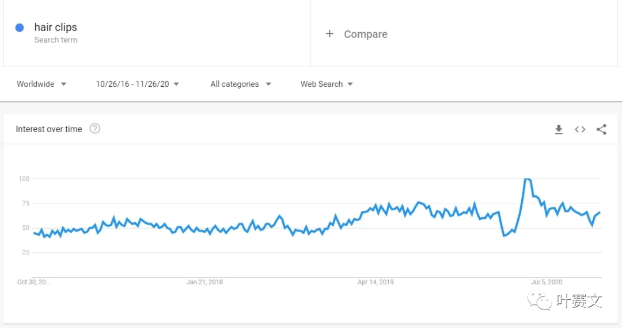Click the Interest over time heading
The height and width of the screenshot is (328, 622).
49,129
